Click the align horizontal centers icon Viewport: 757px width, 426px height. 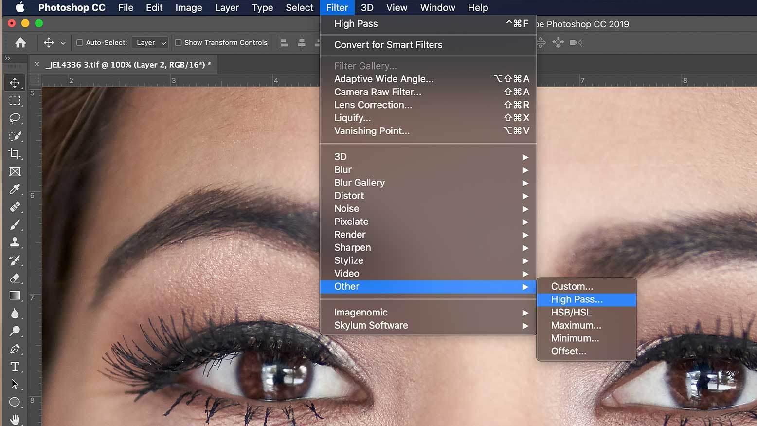pos(302,43)
